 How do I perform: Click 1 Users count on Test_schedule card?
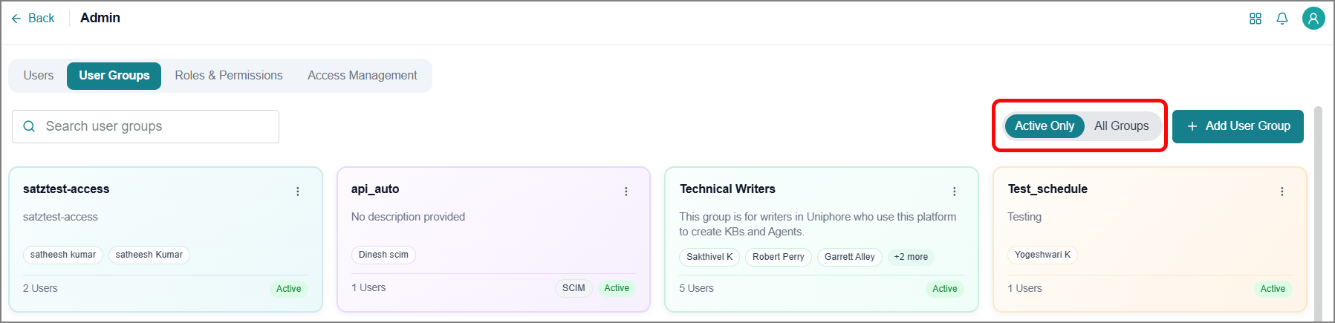coord(1024,288)
